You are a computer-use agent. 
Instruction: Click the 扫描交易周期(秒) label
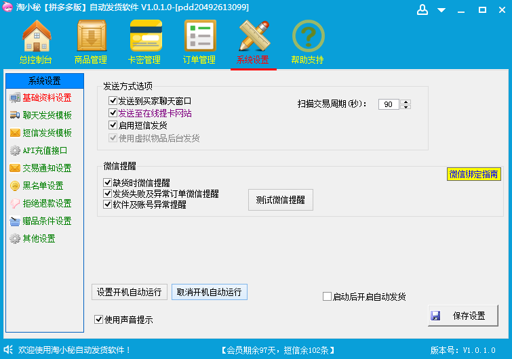point(332,104)
